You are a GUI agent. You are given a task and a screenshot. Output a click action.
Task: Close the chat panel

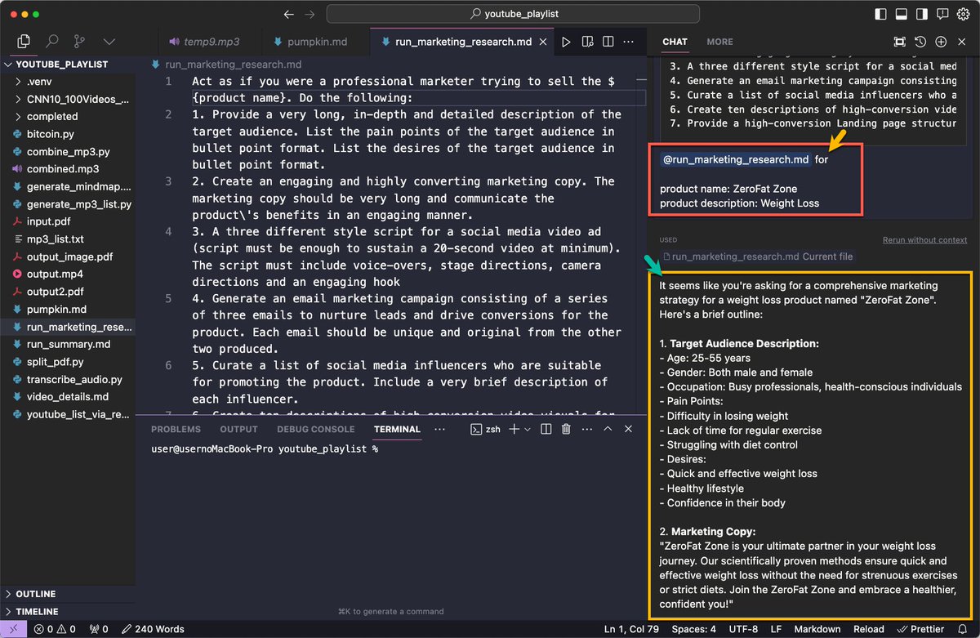coord(962,42)
